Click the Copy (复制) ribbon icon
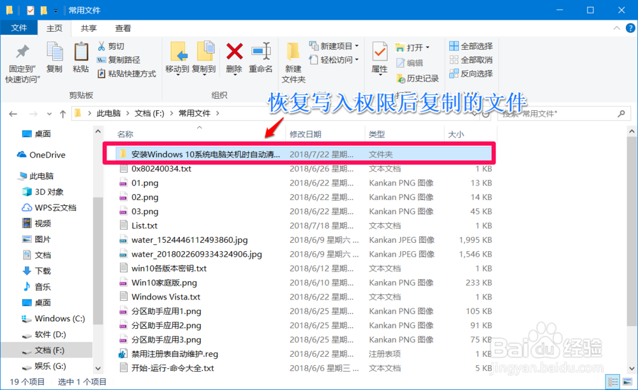 [54, 58]
